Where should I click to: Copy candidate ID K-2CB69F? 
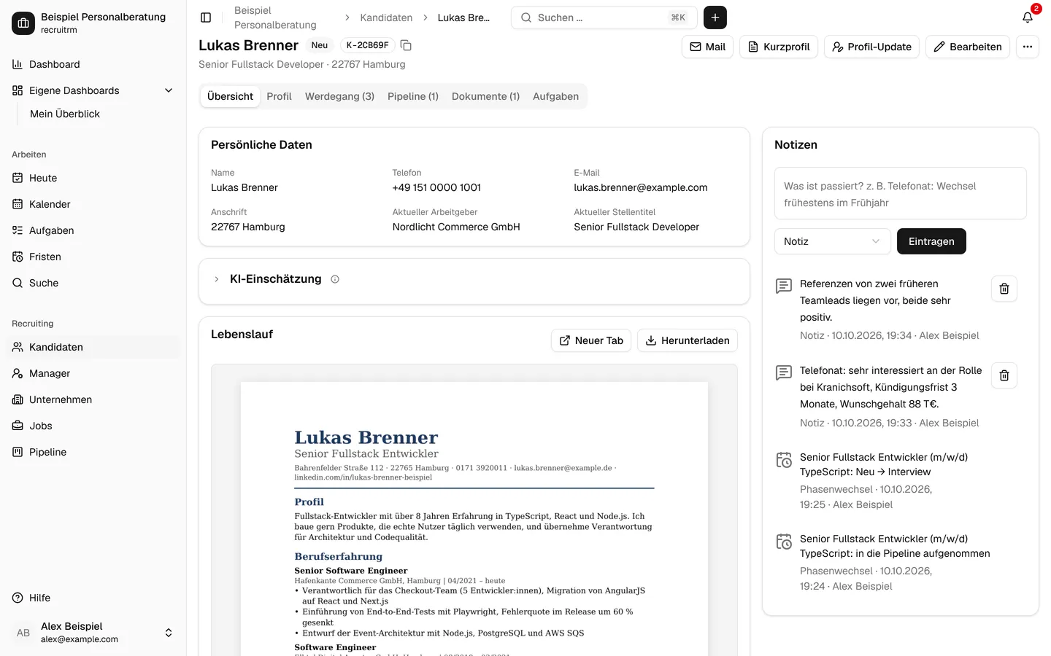[x=407, y=45]
